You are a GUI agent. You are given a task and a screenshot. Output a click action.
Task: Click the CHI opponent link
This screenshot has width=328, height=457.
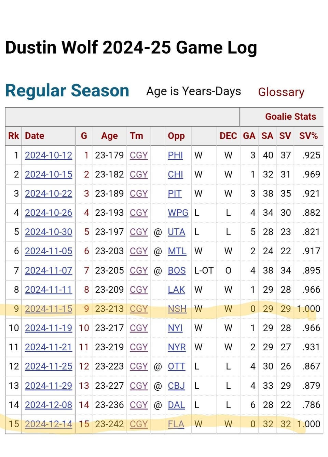pos(175,174)
